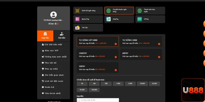Click the account name Tài Khoản duchuy1558

53,20
